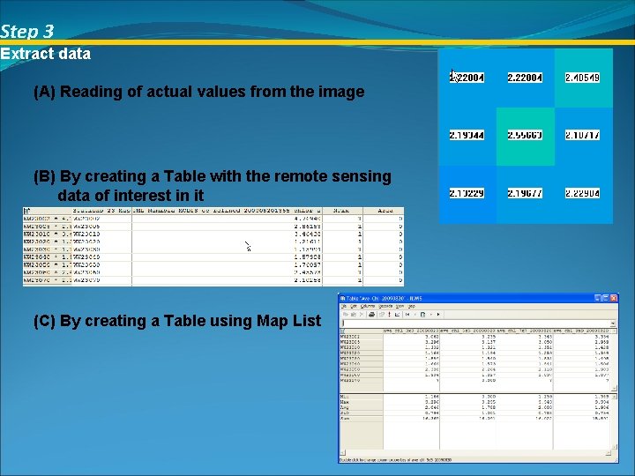Click the Paste icon in ILWIS table toolbar
This screenshot has width=635, height=476.
pyautogui.click(x=354, y=315)
